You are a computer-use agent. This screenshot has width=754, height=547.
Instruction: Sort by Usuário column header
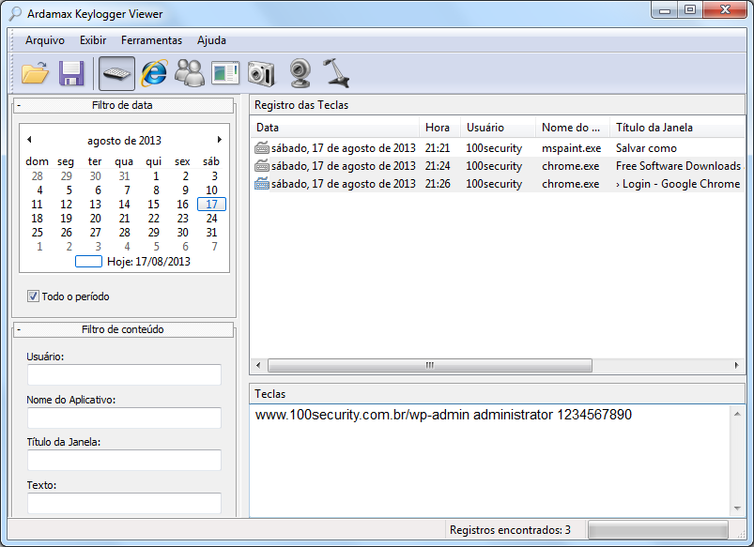coord(499,128)
